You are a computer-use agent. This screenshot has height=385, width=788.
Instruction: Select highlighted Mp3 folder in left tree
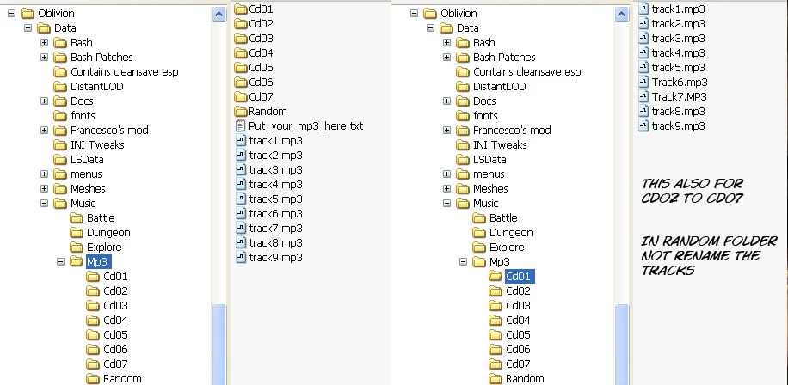pyautogui.click(x=98, y=261)
